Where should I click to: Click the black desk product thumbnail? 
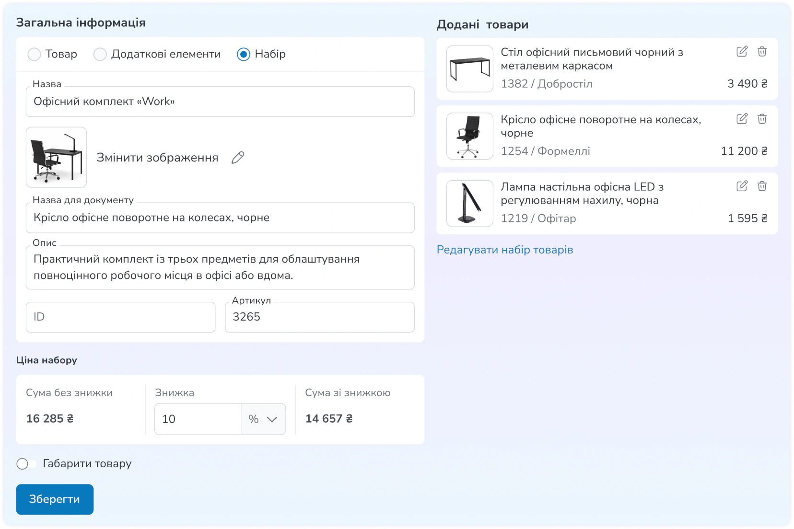(x=470, y=69)
